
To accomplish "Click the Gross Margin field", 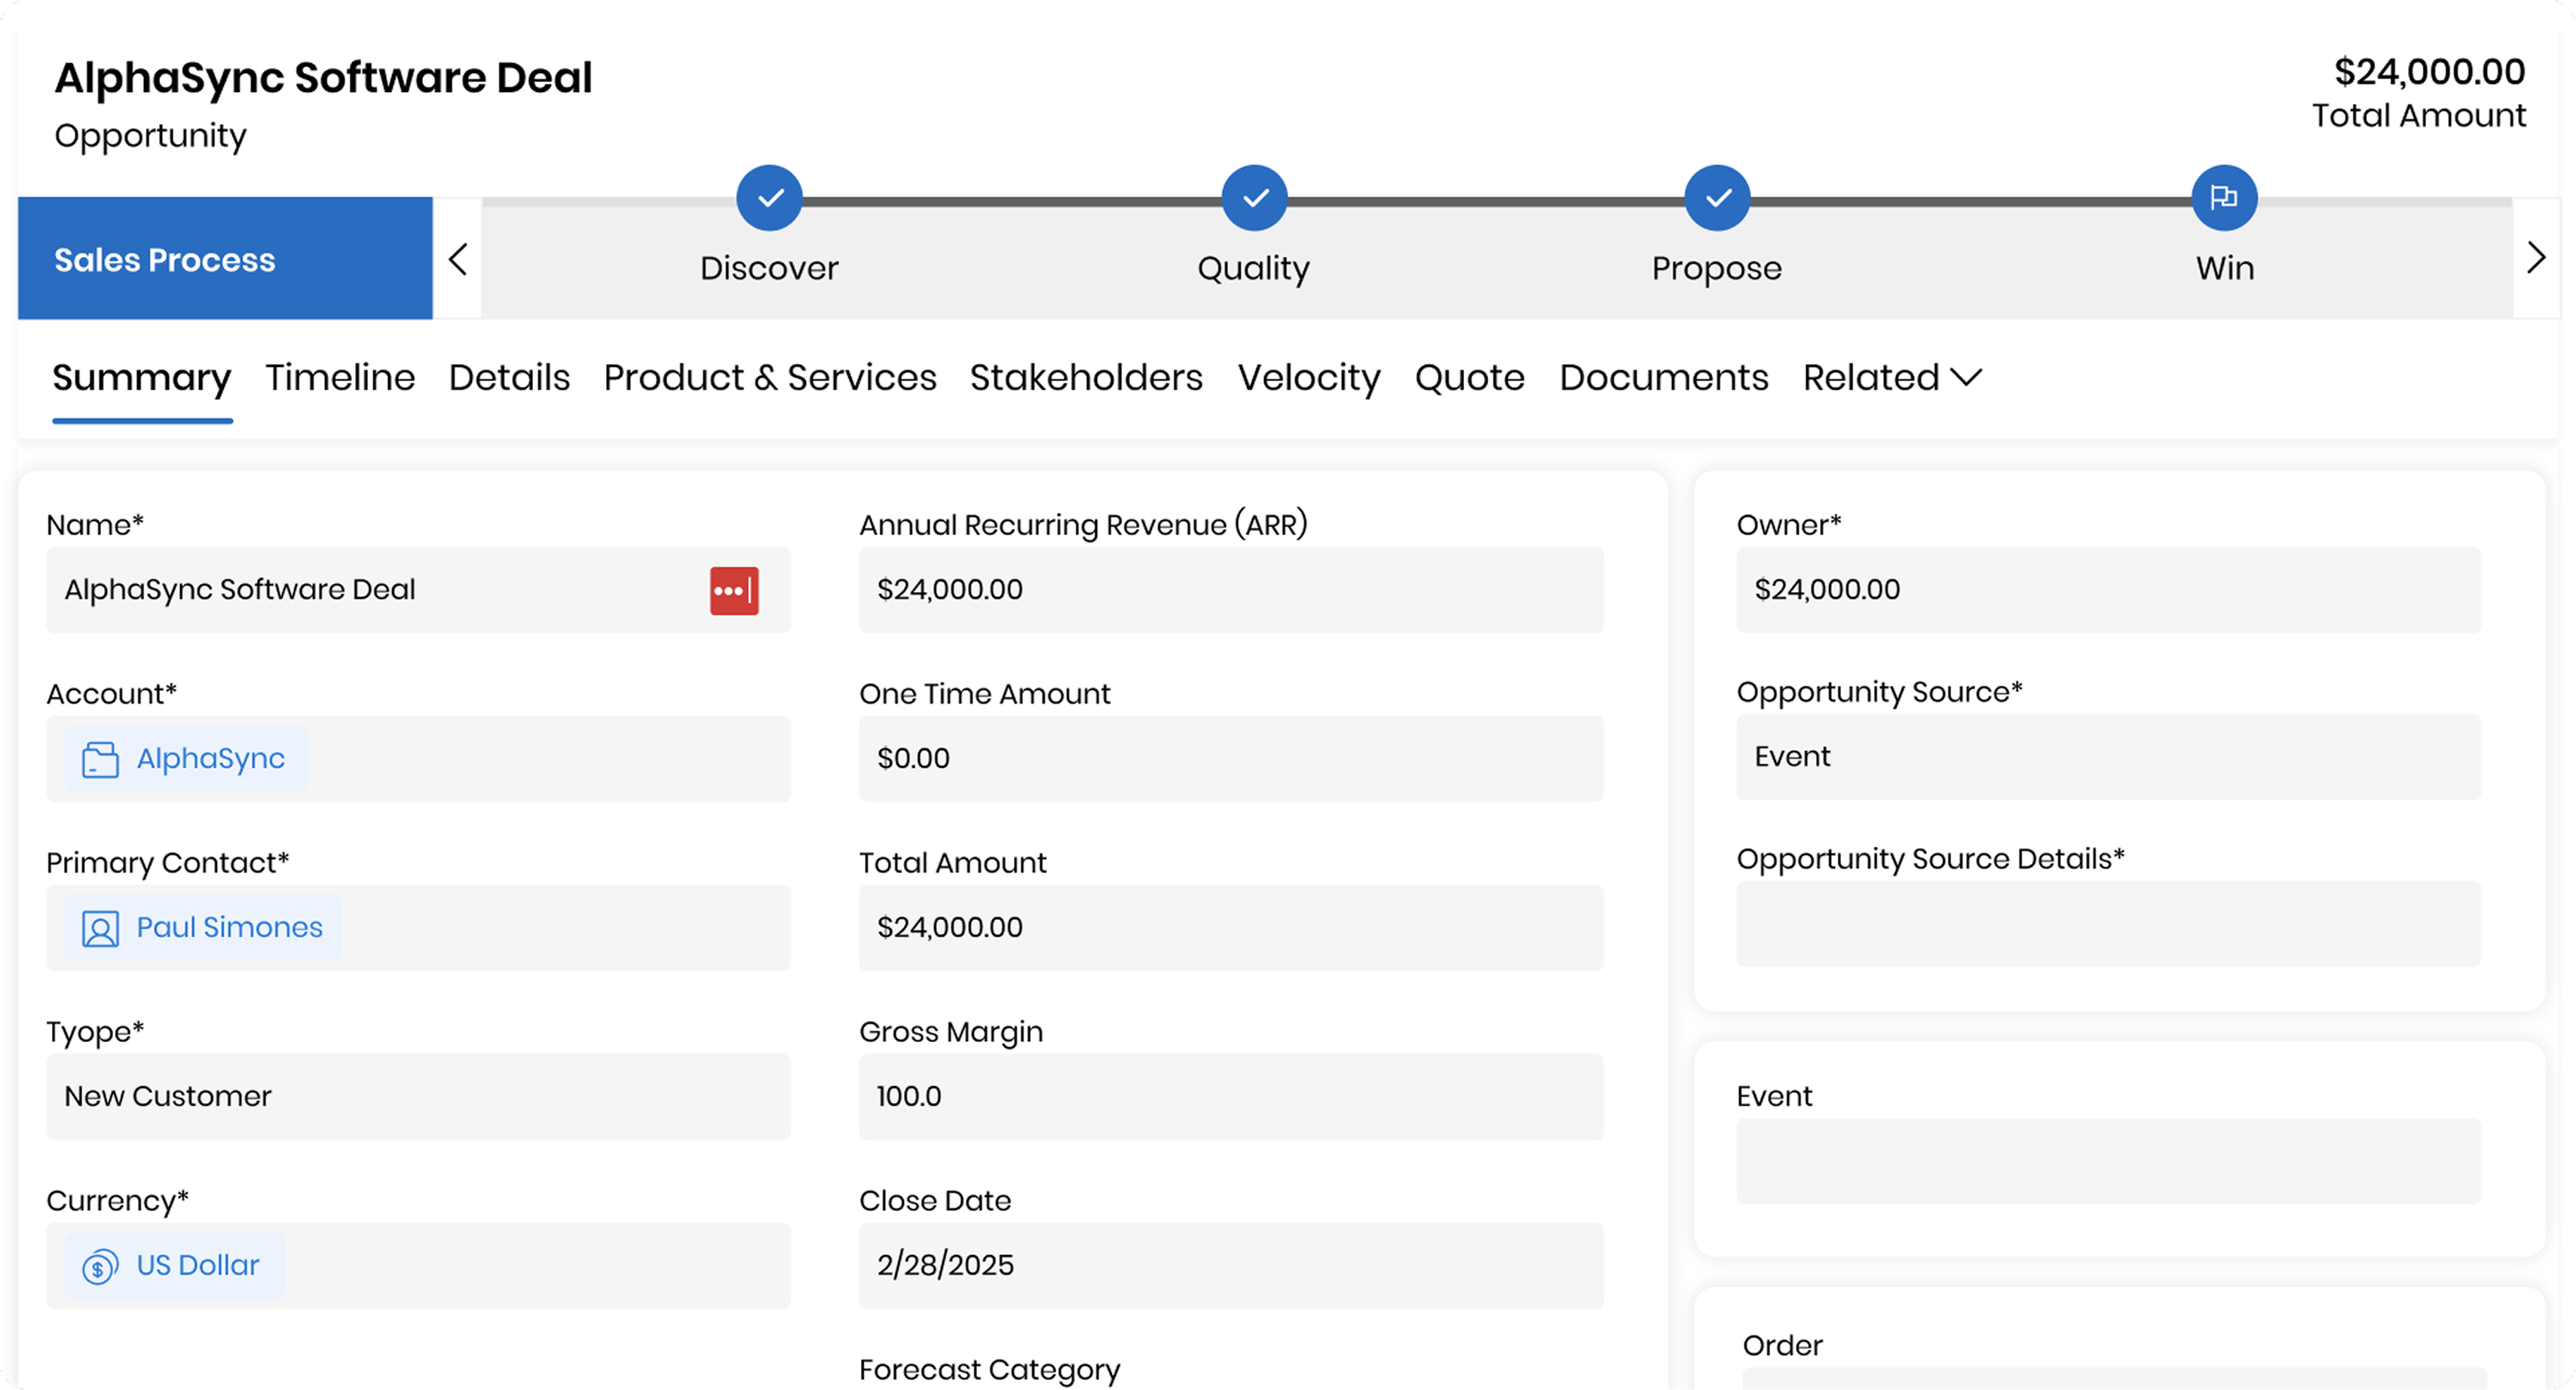I will tap(1231, 1096).
